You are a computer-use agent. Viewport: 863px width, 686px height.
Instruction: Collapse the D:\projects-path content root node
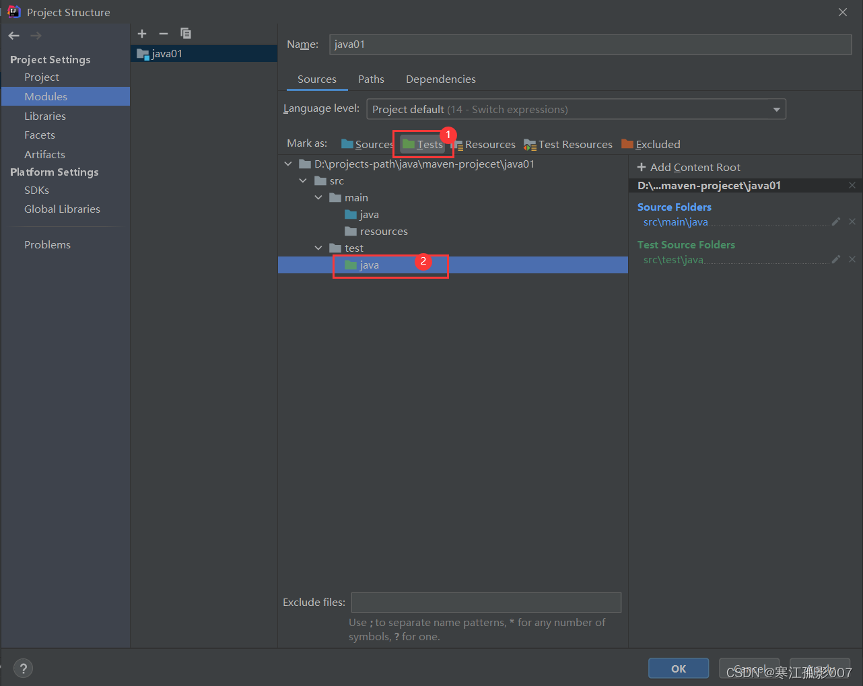pyautogui.click(x=288, y=164)
